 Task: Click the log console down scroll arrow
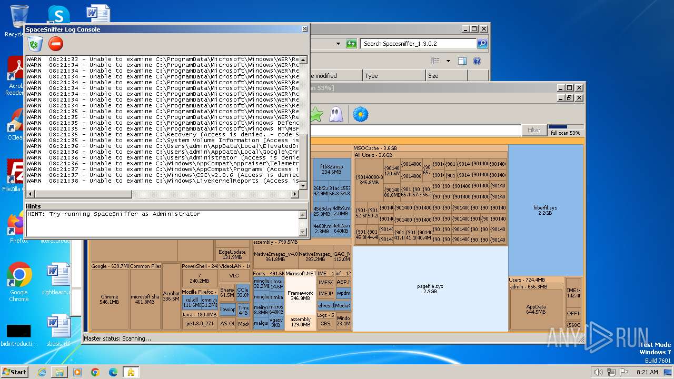click(303, 185)
